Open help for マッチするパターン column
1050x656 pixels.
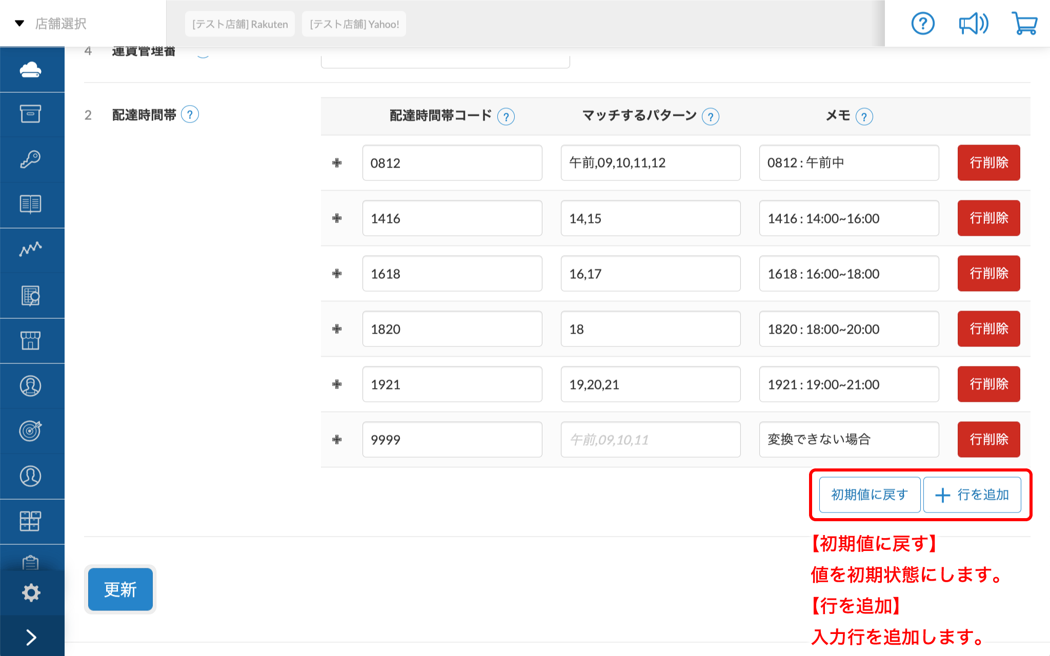click(x=711, y=116)
